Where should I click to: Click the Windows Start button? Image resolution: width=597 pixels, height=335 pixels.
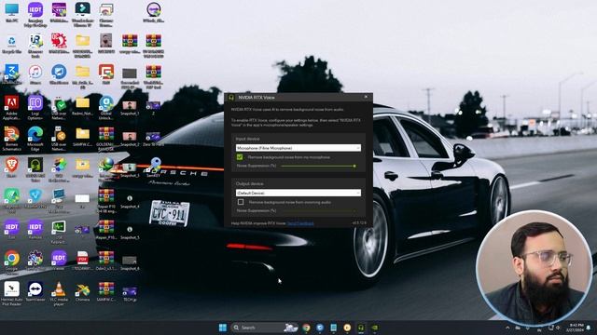click(x=223, y=328)
